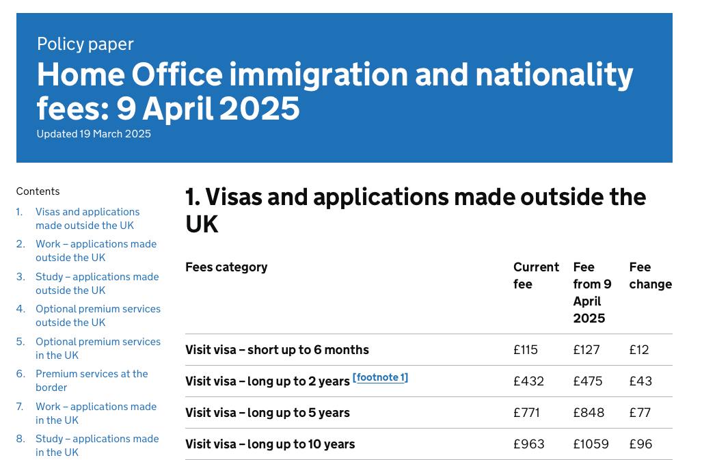The image size is (702, 460).
Task: Click the 'Policy paper' label in the header
Action: coord(85,44)
